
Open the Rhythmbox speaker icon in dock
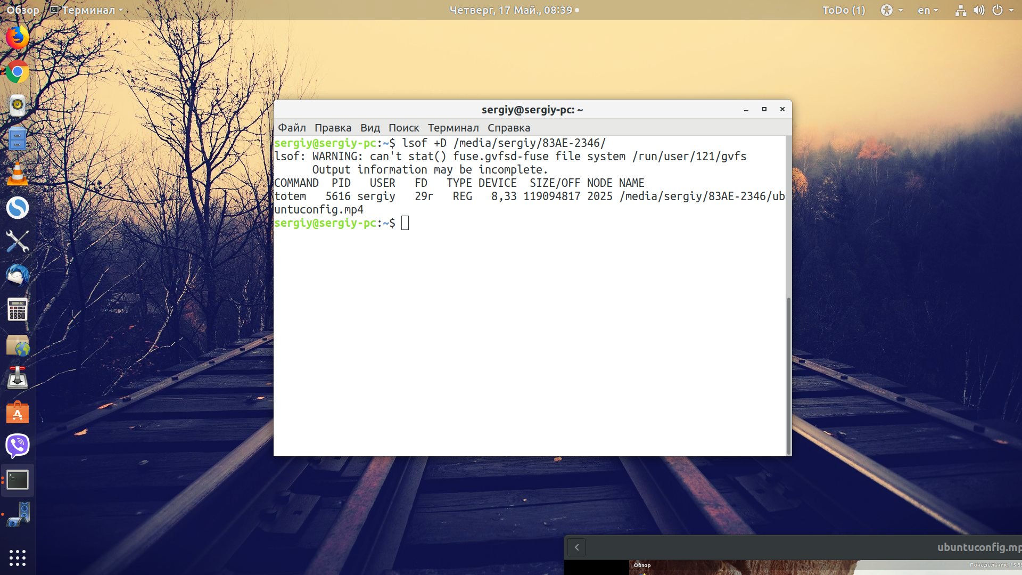click(x=18, y=105)
